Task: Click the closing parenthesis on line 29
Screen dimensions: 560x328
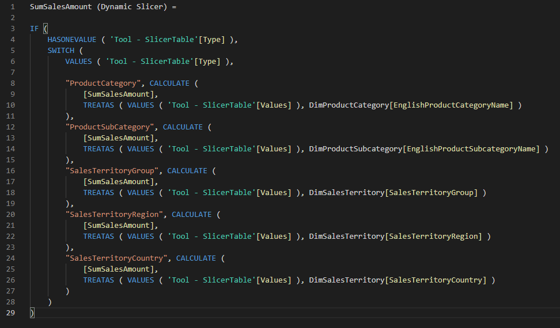Action: (x=32, y=313)
